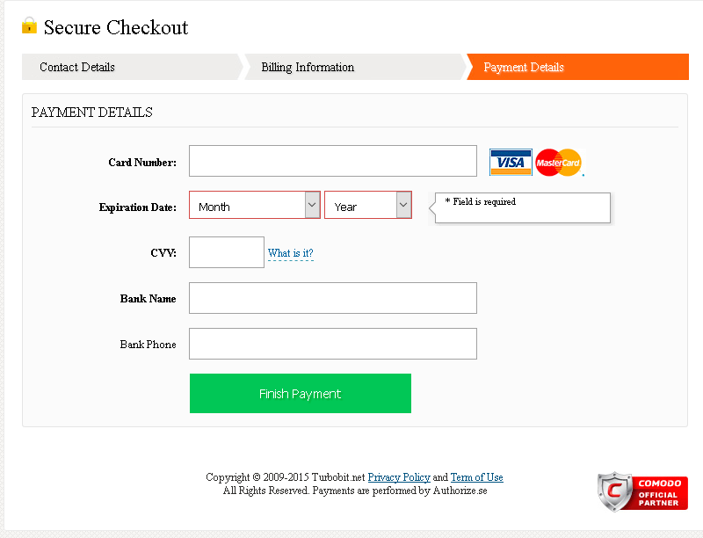Image resolution: width=703 pixels, height=538 pixels.
Task: Open the expiration Month dropdown
Action: click(247, 206)
